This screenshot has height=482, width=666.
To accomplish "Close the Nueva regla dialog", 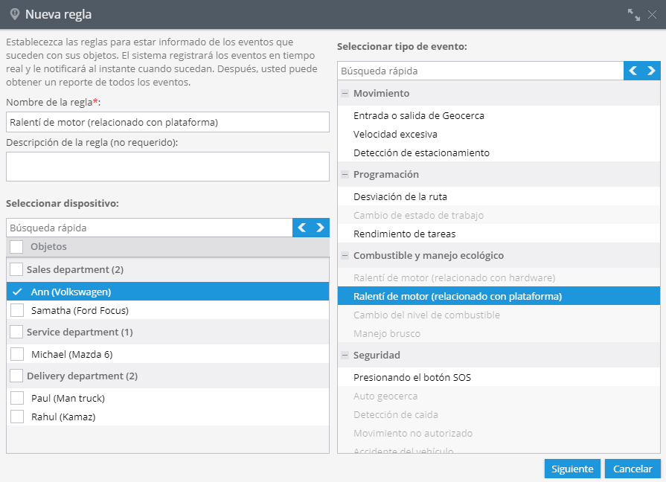I will (x=653, y=14).
